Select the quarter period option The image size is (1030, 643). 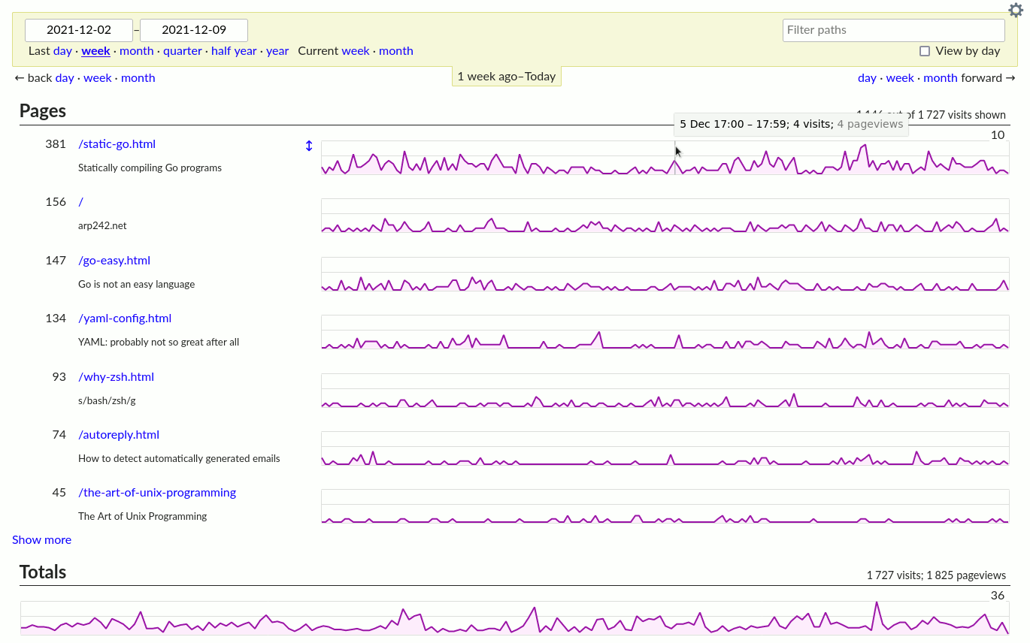pyautogui.click(x=183, y=50)
